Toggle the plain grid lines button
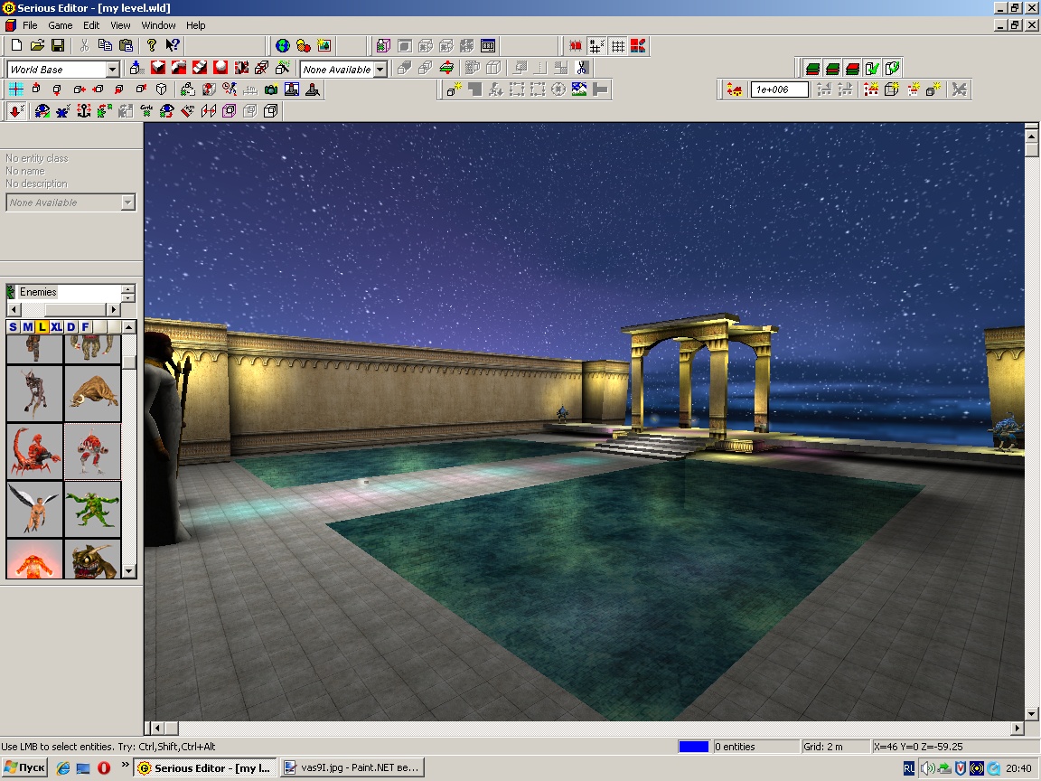Viewport: 1041px width, 781px height. [x=618, y=46]
